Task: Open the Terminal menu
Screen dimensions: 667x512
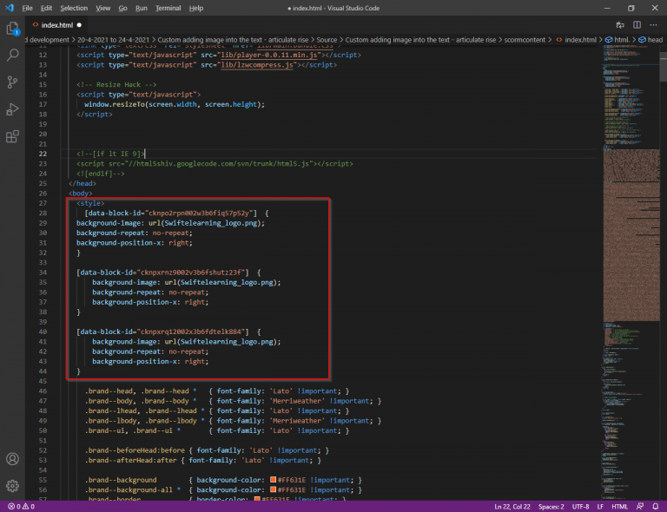Action: 168,8
